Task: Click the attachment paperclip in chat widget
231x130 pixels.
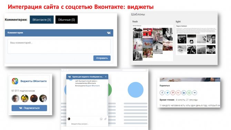Action: 106,119
